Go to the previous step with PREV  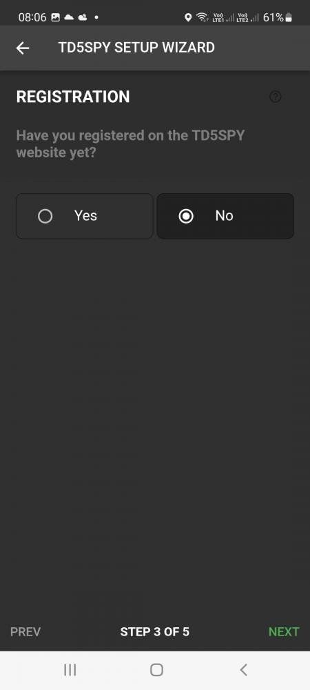click(25, 632)
